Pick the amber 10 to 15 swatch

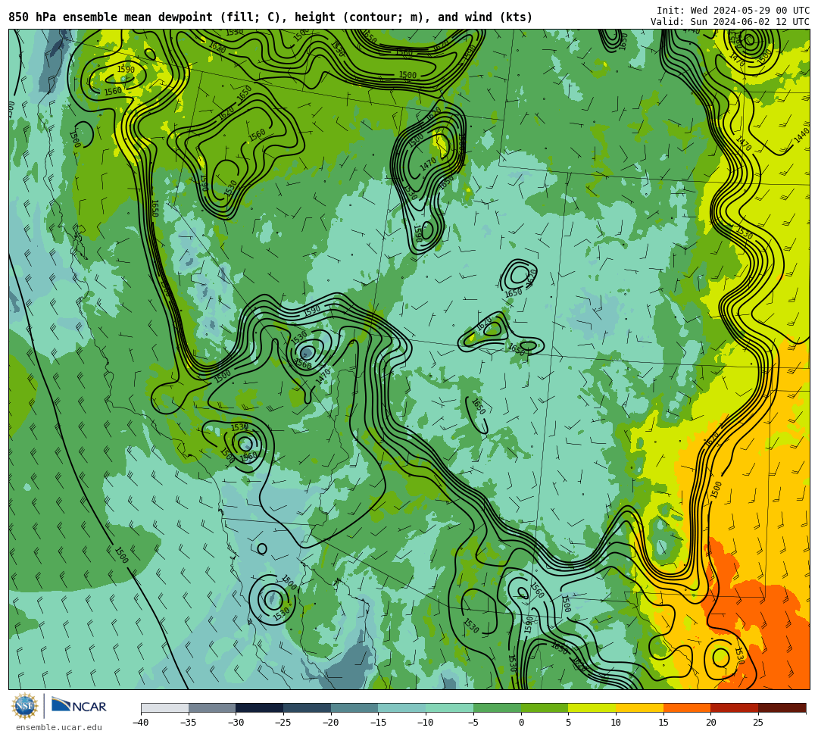coord(639,707)
